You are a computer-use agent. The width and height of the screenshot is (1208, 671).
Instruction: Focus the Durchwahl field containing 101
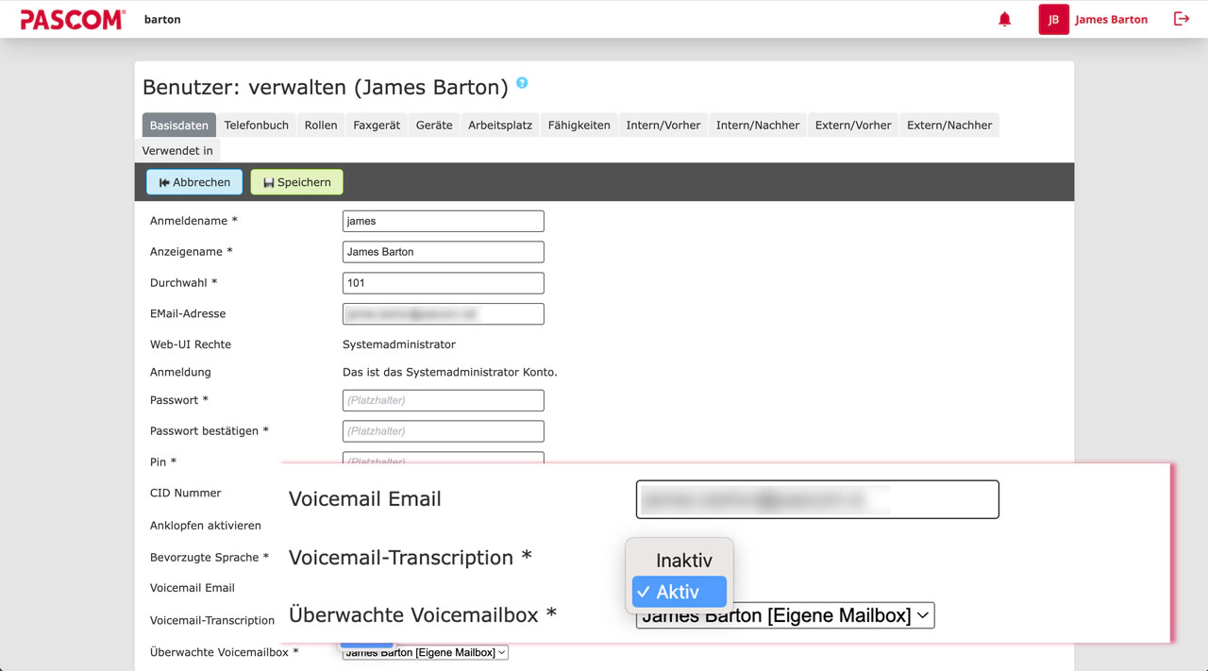[x=443, y=283]
